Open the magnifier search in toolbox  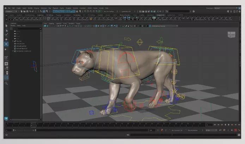(x=6, y=83)
